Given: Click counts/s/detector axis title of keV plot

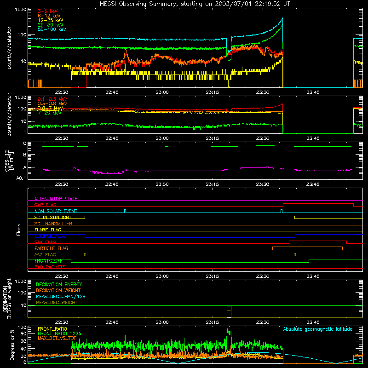Looking at the screenshot, I should tap(9, 48).
